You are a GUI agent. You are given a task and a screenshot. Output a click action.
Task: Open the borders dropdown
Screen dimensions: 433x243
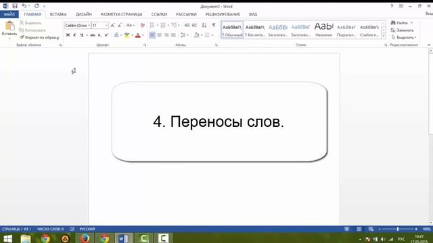pyautogui.click(x=212, y=35)
